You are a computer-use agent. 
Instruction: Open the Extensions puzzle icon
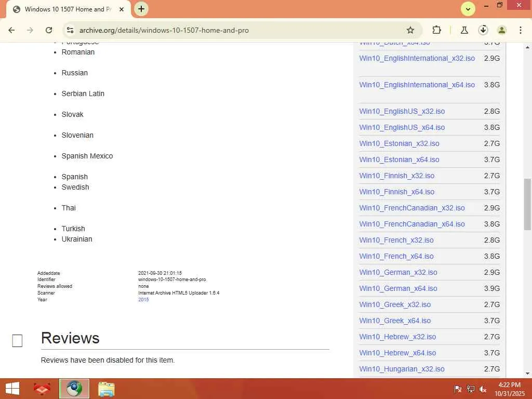[436, 30]
